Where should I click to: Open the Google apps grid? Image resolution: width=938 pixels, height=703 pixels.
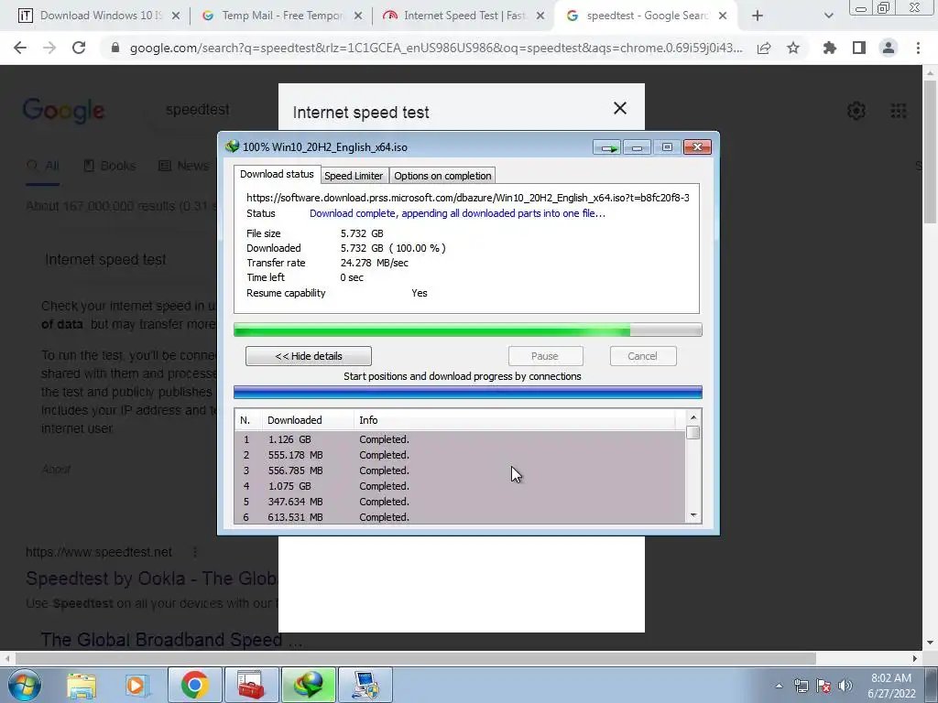[x=899, y=111]
